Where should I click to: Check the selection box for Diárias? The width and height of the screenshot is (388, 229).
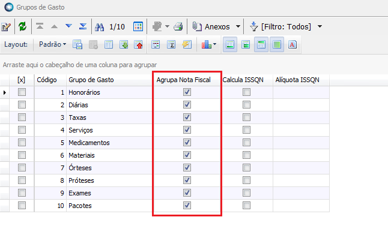click(x=22, y=105)
